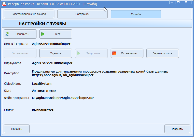Screen dimensions: 194x137
Task: Maximize the Резервная копия window
Action: (178, 2)
